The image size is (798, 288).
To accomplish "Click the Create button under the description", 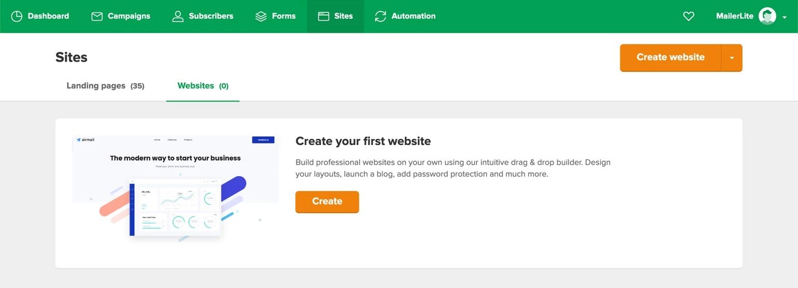I will (x=327, y=201).
